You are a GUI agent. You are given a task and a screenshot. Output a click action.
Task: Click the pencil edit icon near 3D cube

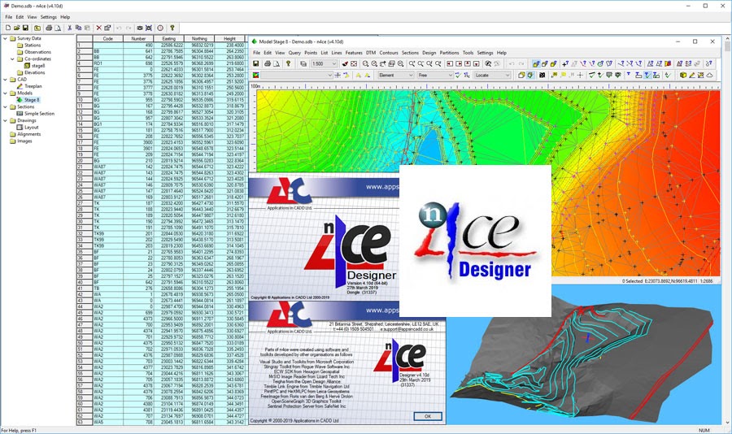[x=692, y=75]
